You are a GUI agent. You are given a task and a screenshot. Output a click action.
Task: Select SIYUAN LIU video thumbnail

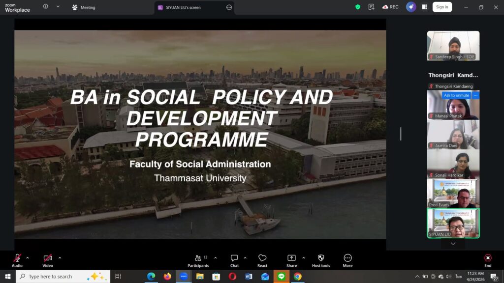coord(453,224)
